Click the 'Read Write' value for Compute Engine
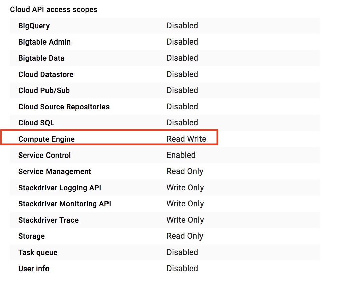Screen dimensions: 339x282 (x=186, y=139)
